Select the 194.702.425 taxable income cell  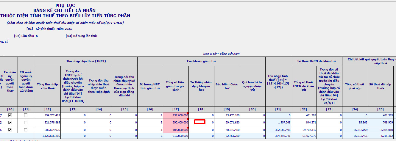(x=48, y=115)
